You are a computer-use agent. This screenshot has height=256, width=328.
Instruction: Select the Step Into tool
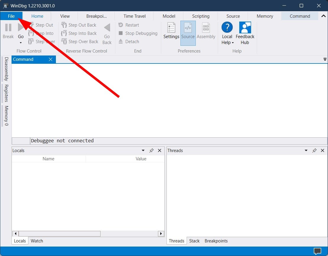[x=42, y=33]
